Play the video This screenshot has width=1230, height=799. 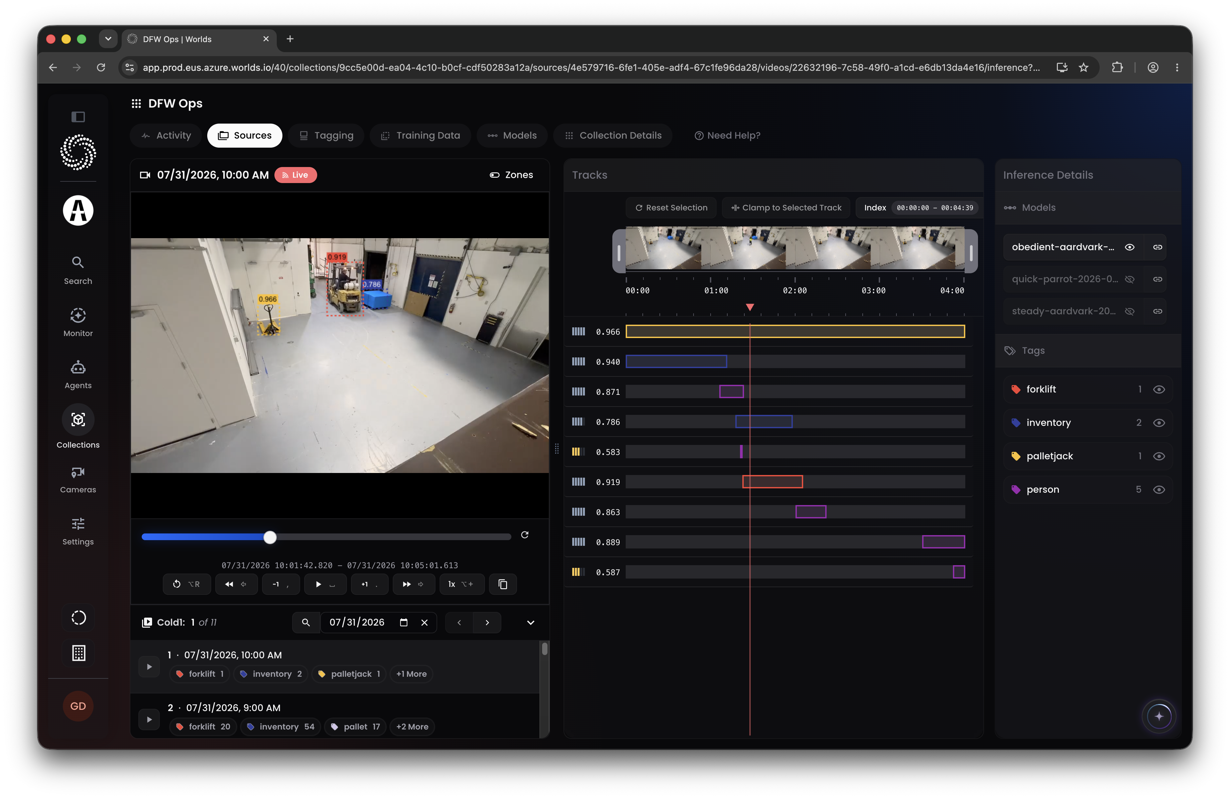pos(325,584)
